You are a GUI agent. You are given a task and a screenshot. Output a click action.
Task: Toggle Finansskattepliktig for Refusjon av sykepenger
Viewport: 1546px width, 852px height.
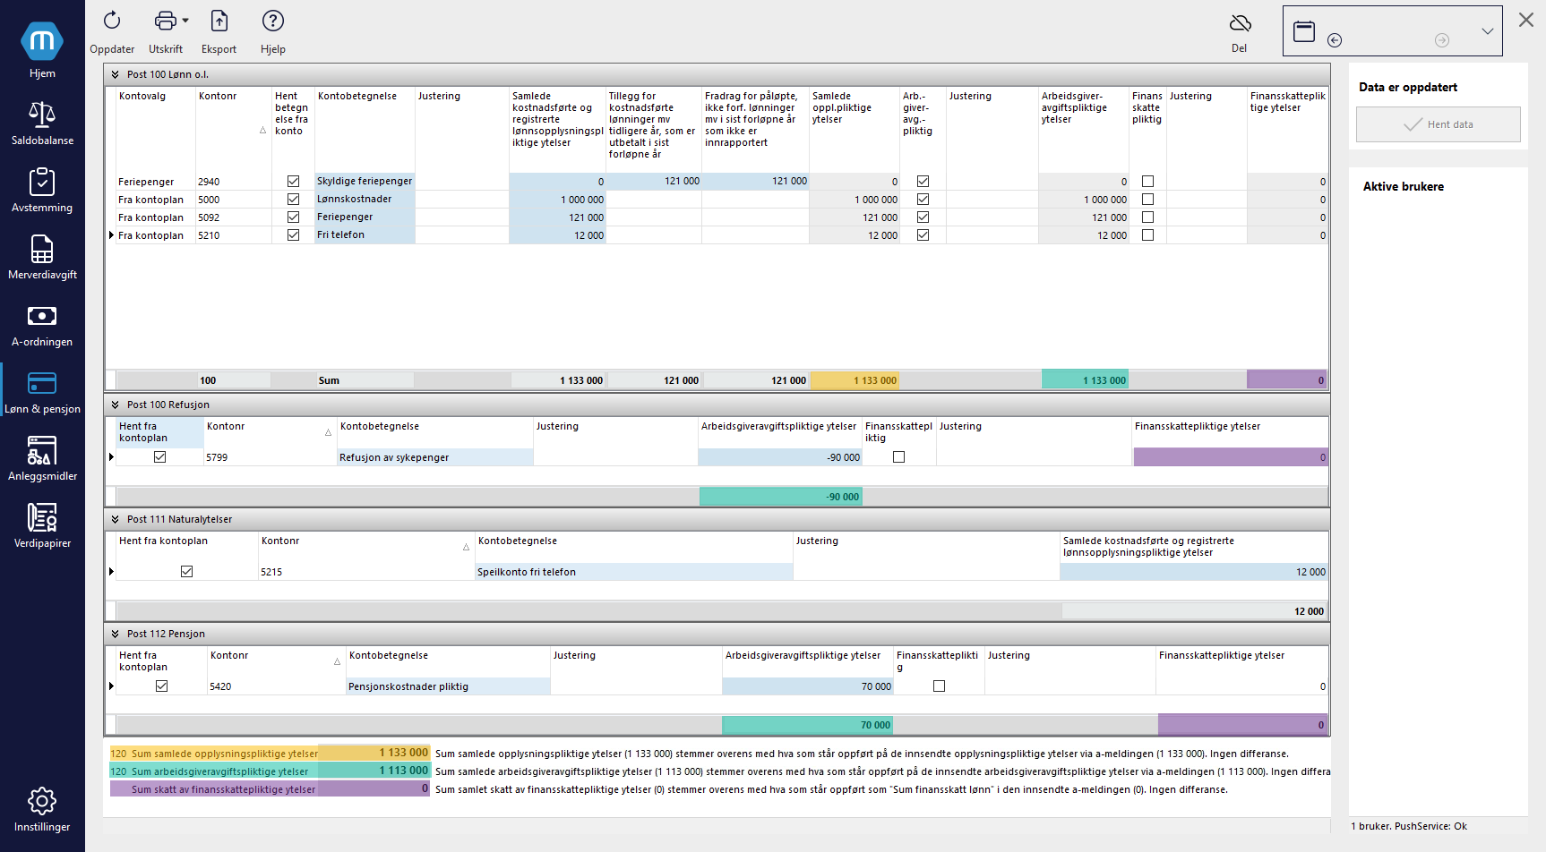click(898, 457)
